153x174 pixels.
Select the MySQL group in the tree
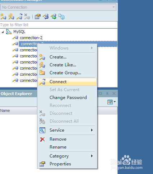pos(19,32)
